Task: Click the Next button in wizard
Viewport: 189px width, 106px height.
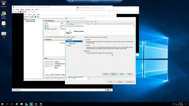Action: coord(113,74)
